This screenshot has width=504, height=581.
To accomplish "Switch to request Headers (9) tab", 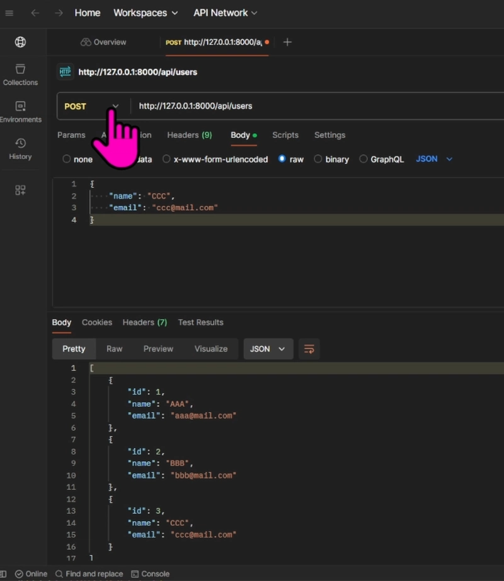I will (x=190, y=135).
